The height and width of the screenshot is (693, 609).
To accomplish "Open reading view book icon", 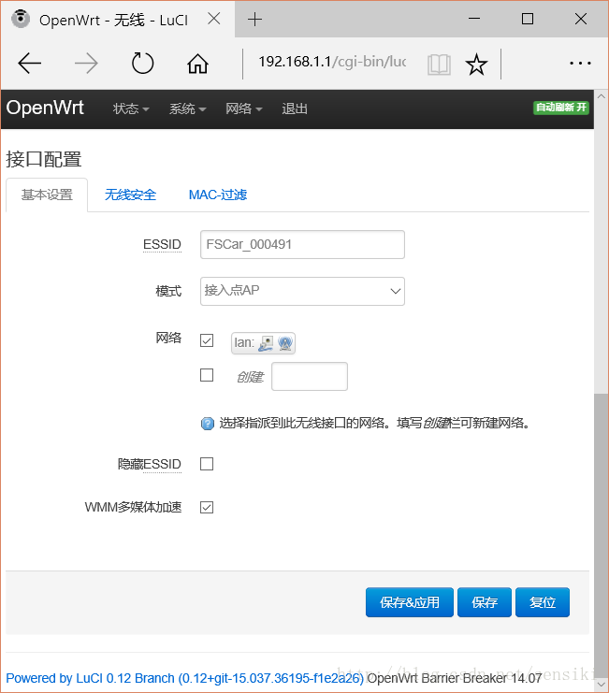I will tap(439, 65).
